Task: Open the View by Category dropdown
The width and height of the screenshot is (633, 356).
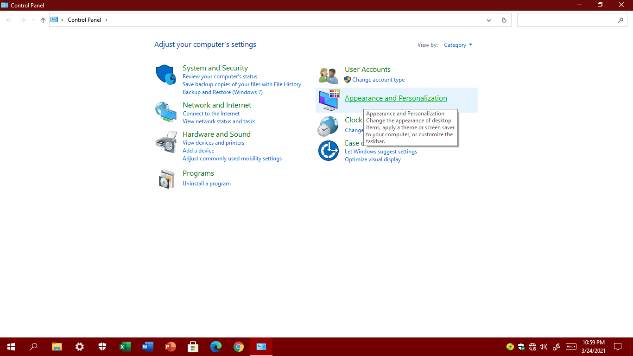Action: pos(458,45)
